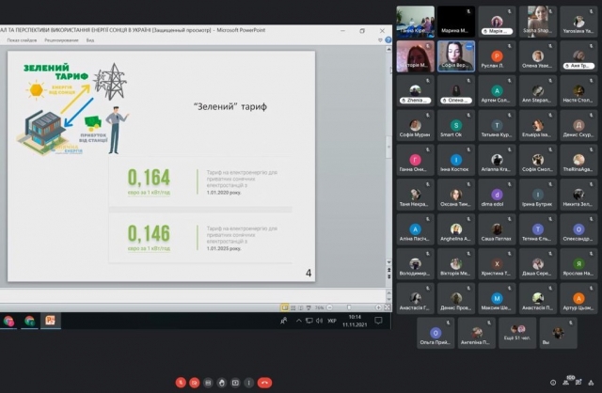602x393 pixels.
Task: Click the "Зелений" тариф slide title
Action: click(x=230, y=106)
